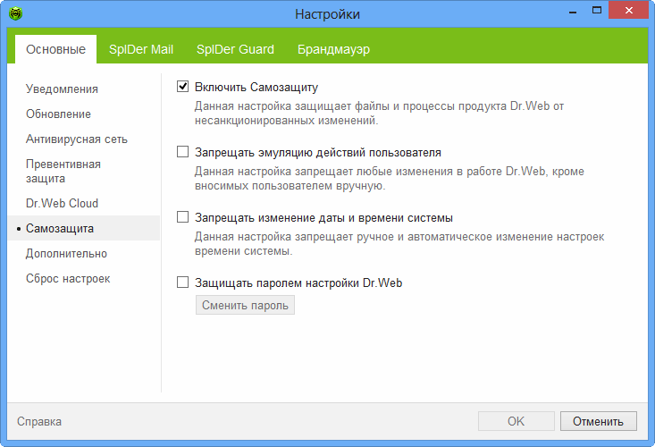Open the Справка help link

pos(39,421)
